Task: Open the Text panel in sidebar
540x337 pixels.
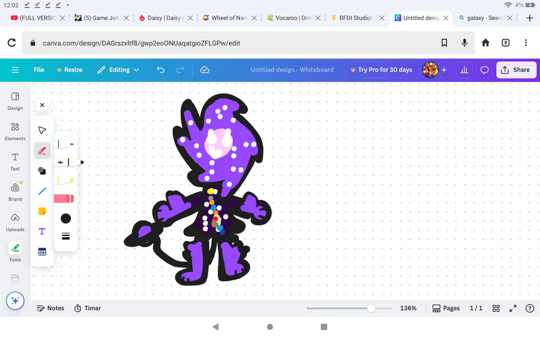Action: coord(15,162)
